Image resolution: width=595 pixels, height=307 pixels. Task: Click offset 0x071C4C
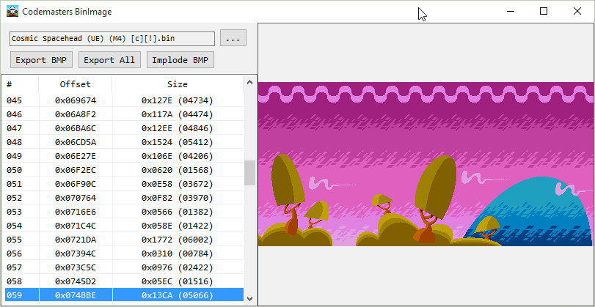pyautogui.click(x=75, y=226)
